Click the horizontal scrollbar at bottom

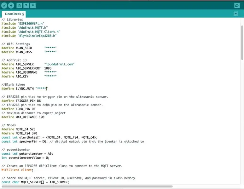87,186
